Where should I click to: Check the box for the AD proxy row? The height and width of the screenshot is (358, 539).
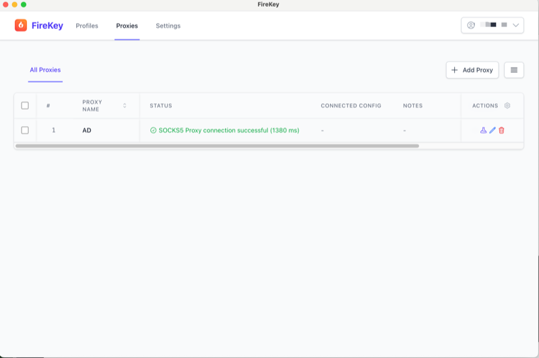click(x=25, y=130)
